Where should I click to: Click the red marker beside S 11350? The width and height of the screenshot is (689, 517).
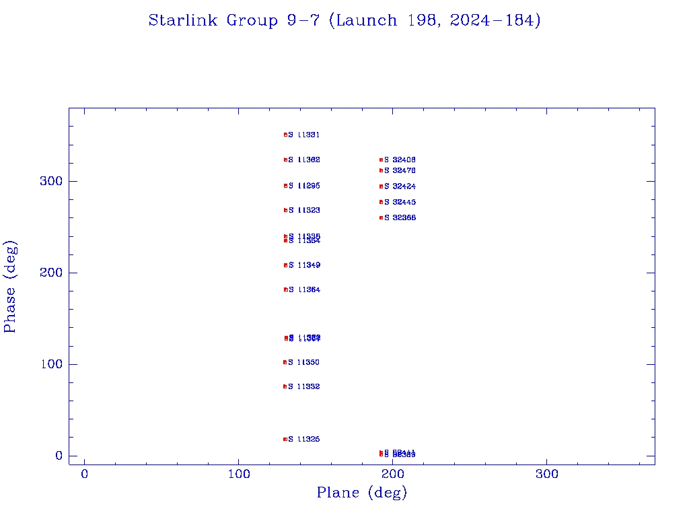click(285, 362)
